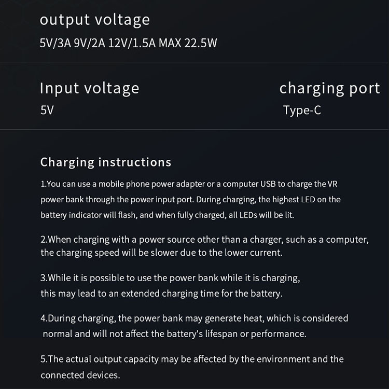This screenshot has height=389, width=389.
Task: Click instruction 3 about using while charging
Action: pyautogui.click(x=170, y=278)
